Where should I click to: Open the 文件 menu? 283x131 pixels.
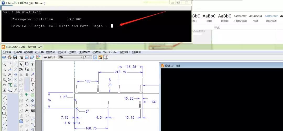click(x=7, y=52)
